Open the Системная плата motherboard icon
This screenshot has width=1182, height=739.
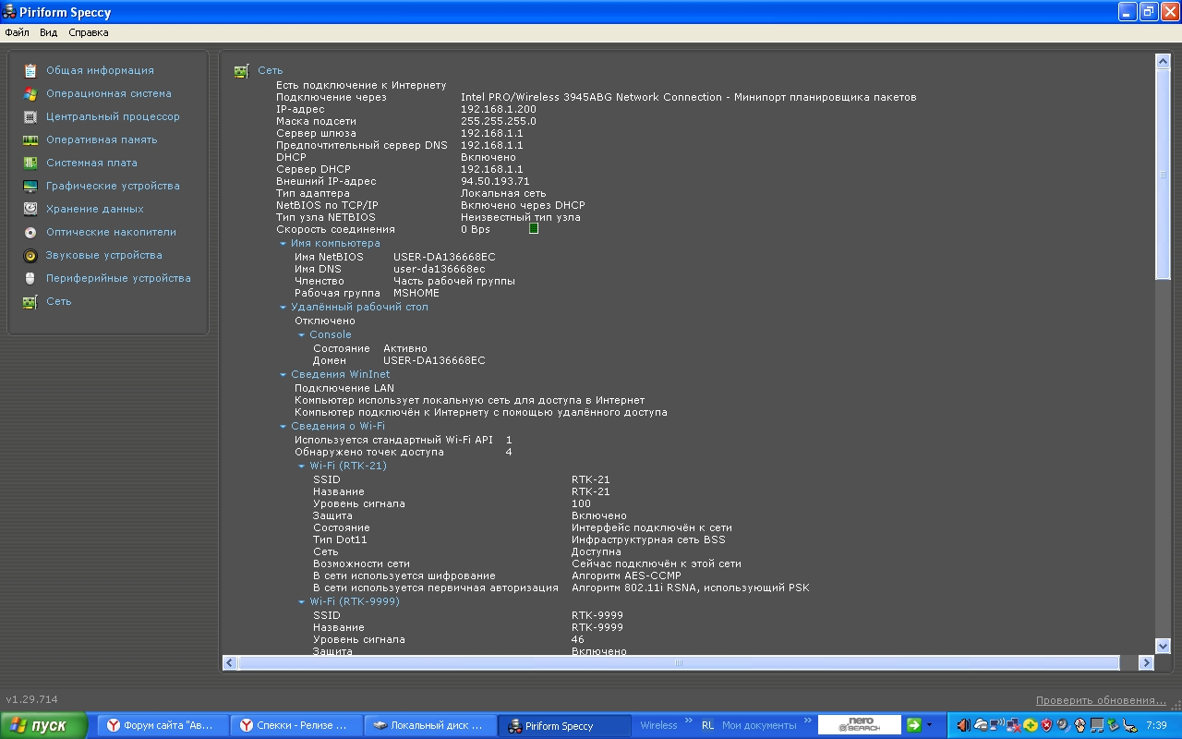pos(30,163)
